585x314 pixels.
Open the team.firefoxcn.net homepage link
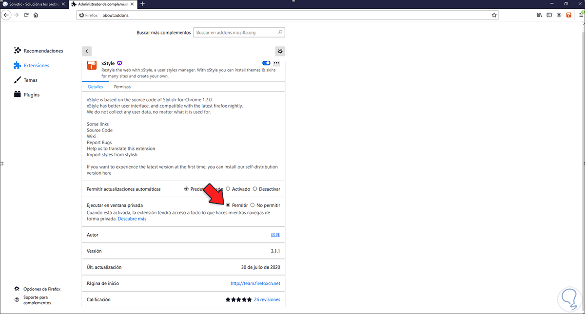255,283
